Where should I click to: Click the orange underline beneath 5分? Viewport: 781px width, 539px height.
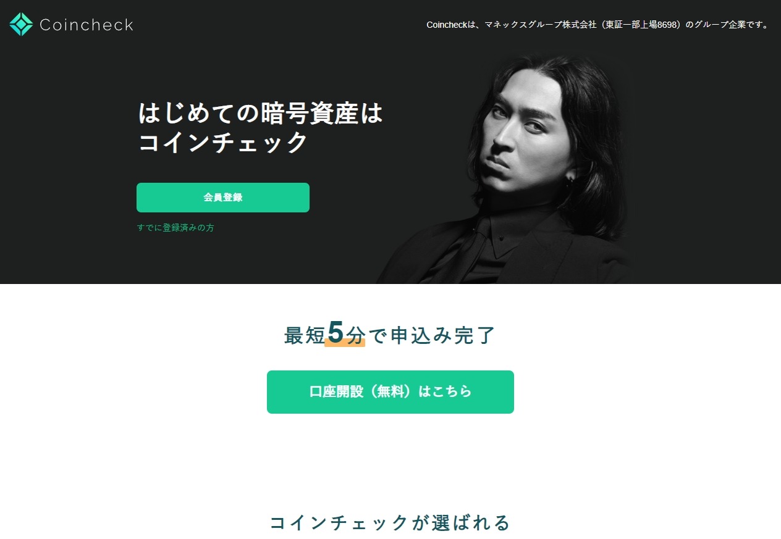point(345,343)
